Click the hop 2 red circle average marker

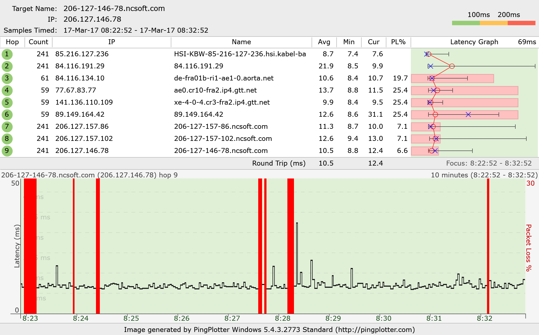pyautogui.click(x=452, y=66)
